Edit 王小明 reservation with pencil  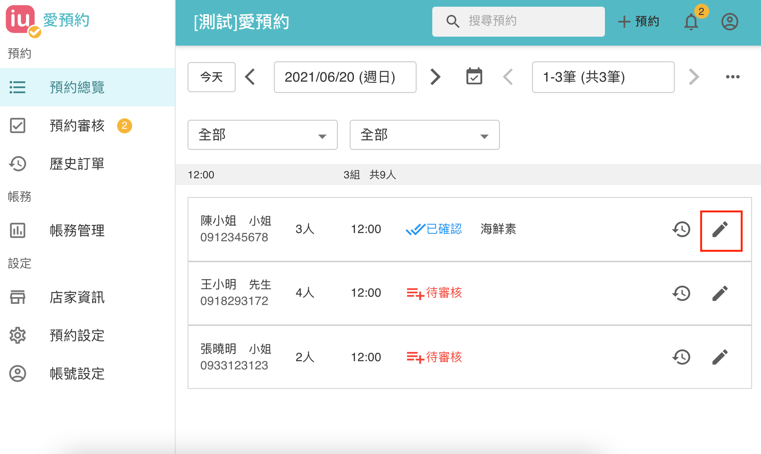coord(720,293)
